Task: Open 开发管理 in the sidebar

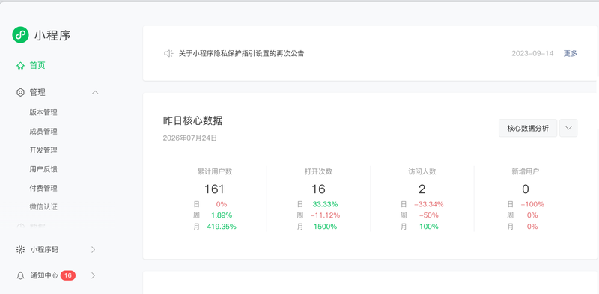Action: [x=43, y=150]
